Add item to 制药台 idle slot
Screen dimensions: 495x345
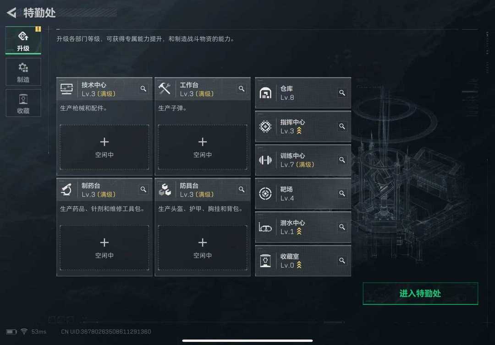coord(104,248)
